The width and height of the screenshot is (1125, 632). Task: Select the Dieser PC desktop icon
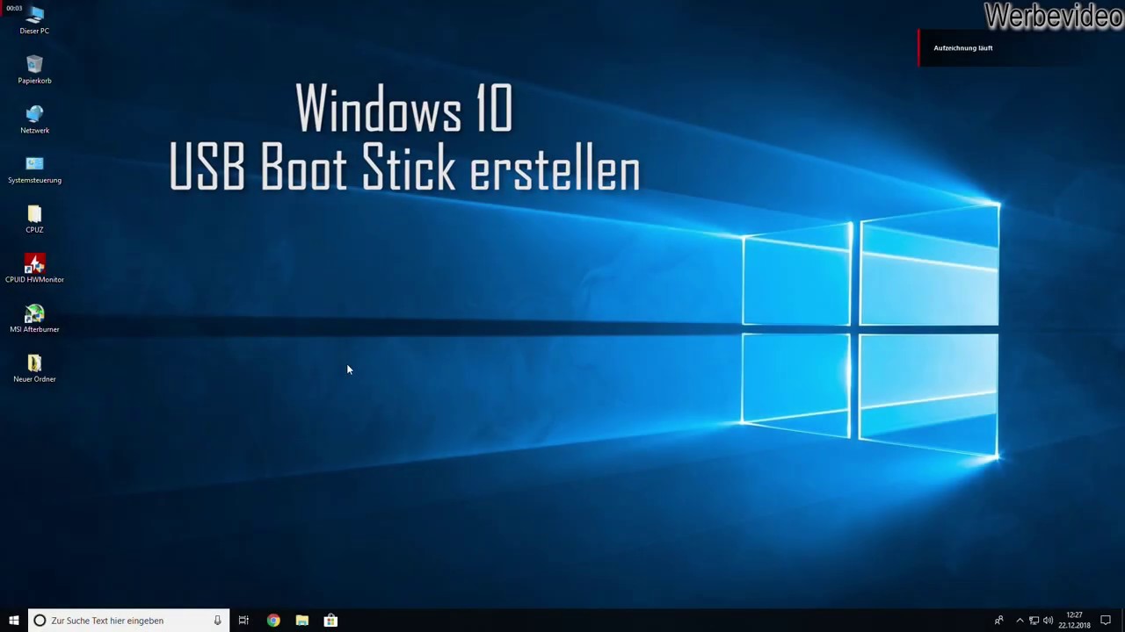coord(34,20)
